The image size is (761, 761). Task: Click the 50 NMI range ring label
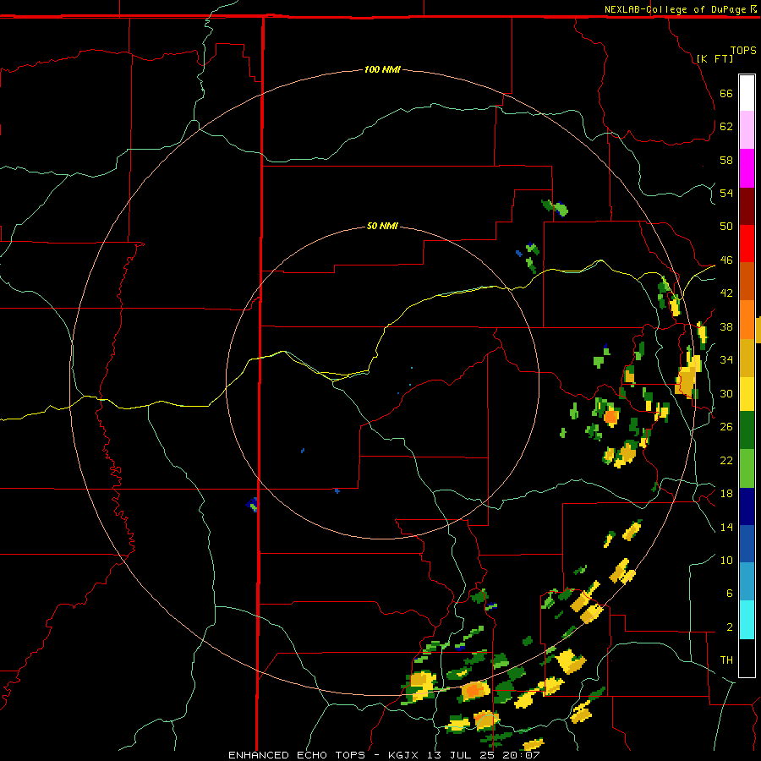[382, 226]
